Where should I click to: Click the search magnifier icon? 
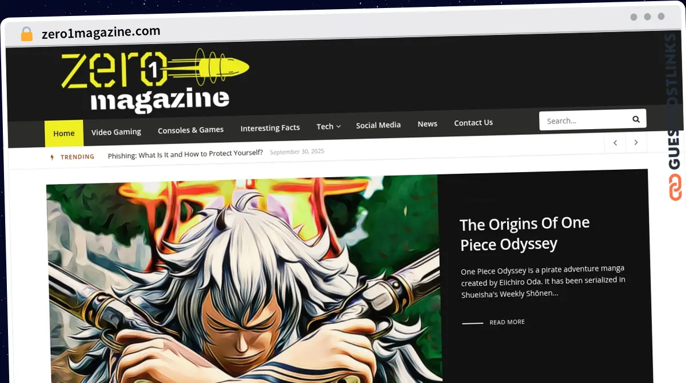(x=636, y=119)
